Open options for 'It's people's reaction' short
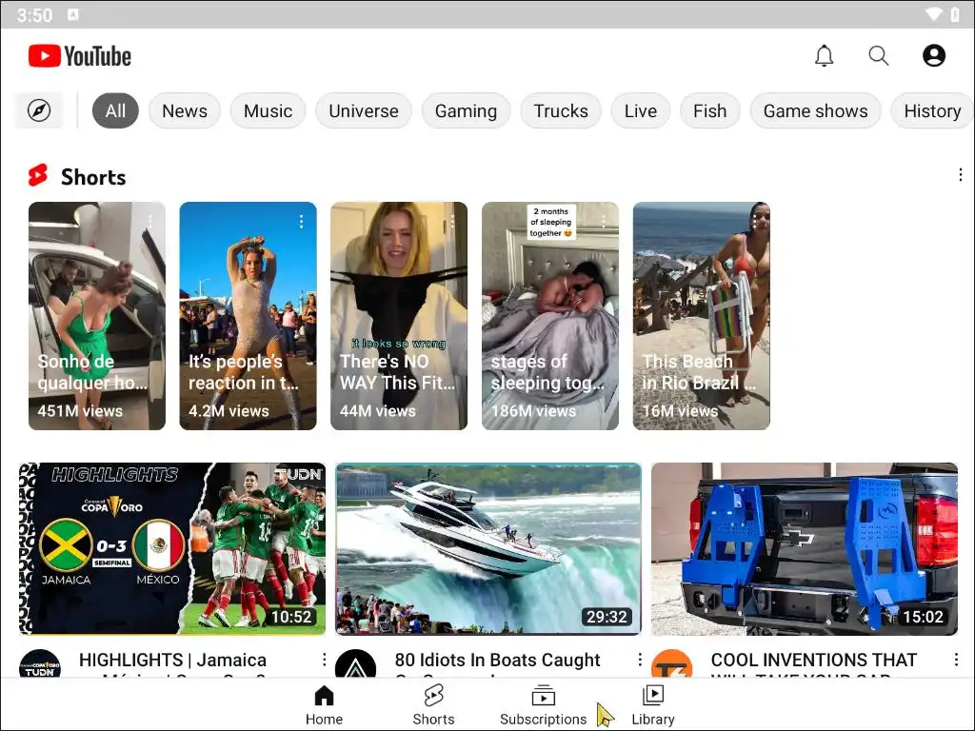 click(x=301, y=221)
